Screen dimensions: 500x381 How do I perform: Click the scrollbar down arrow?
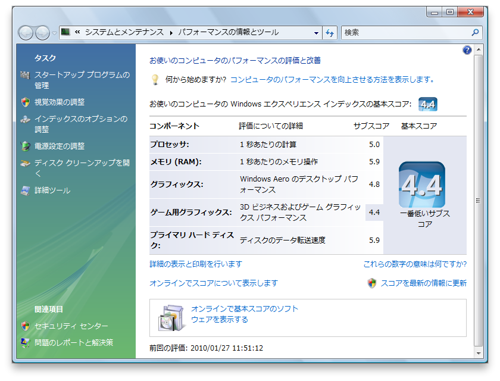pyautogui.click(x=479, y=353)
